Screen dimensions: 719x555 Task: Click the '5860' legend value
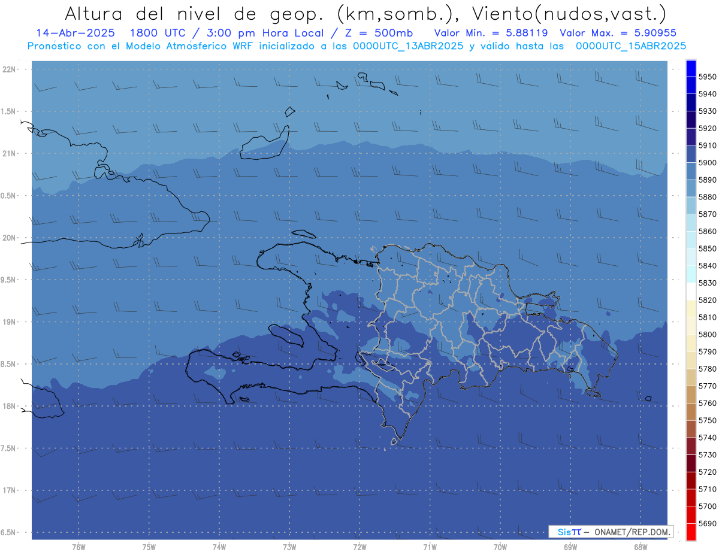(x=708, y=231)
